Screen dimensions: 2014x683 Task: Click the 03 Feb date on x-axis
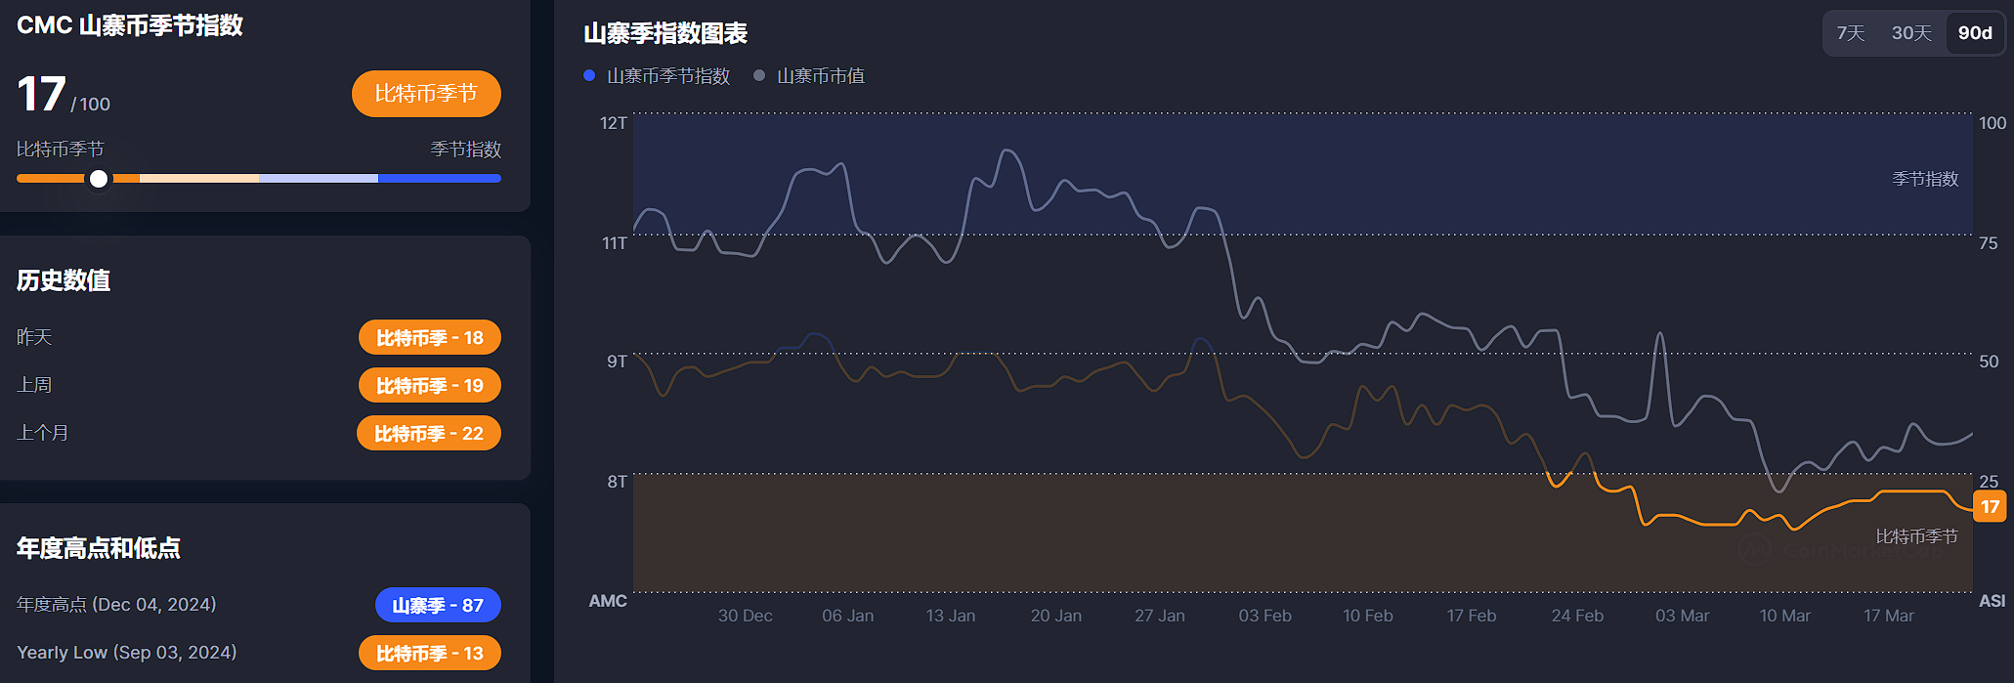(1264, 616)
